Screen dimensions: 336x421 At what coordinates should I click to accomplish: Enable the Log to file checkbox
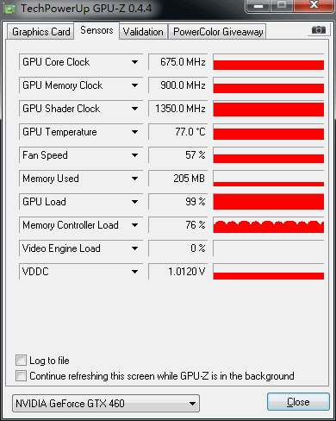[x=21, y=361]
